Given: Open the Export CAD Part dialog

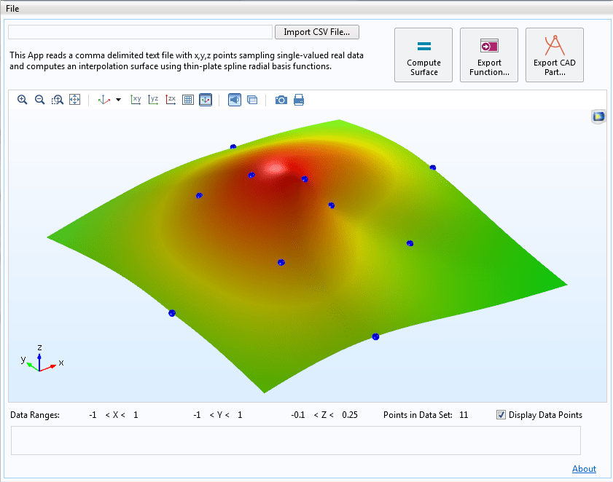Looking at the screenshot, I should [554, 55].
